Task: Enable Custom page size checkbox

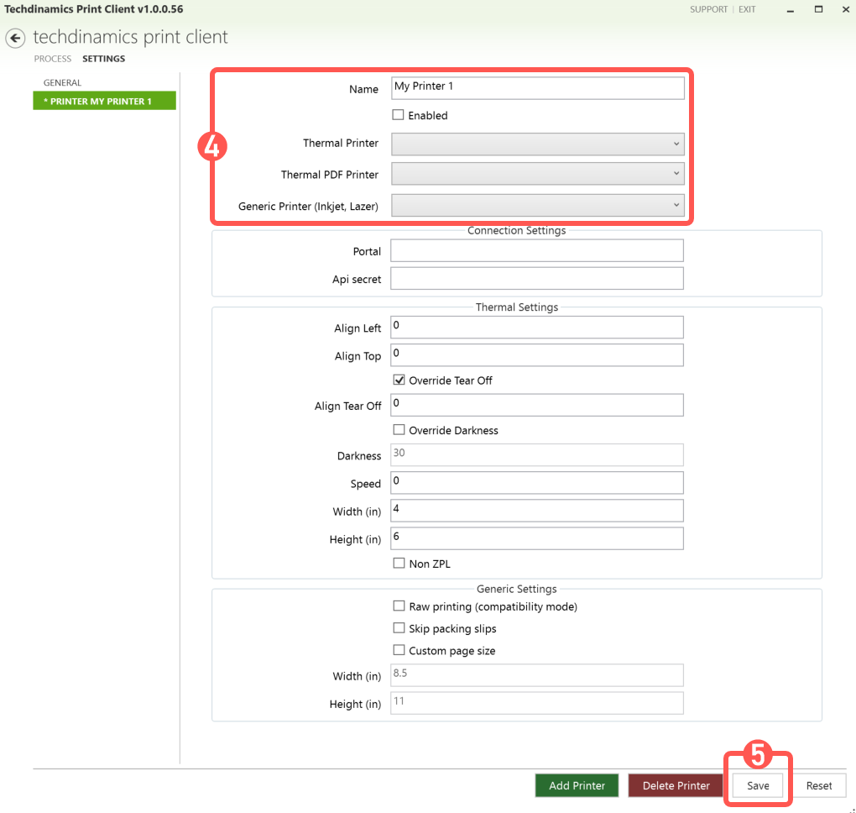Action: click(x=399, y=649)
